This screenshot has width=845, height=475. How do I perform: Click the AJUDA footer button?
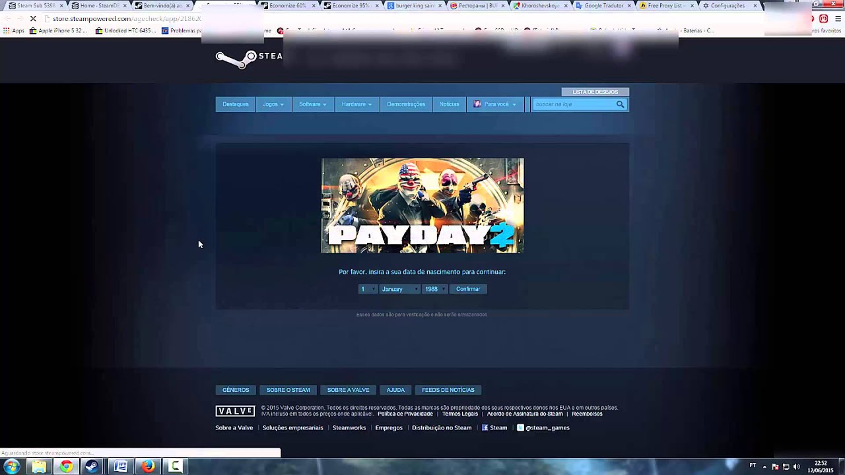395,390
